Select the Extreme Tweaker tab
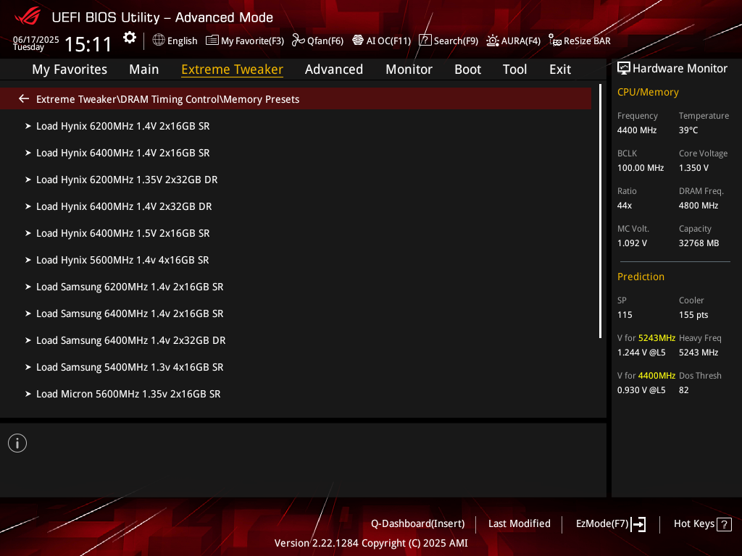742x556 pixels. pyautogui.click(x=233, y=69)
